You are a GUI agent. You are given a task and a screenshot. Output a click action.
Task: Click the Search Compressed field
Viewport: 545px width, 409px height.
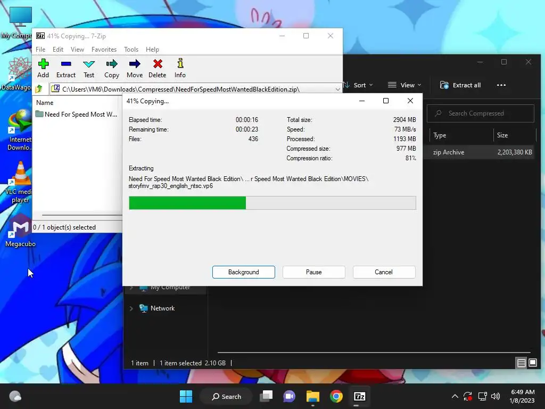[481, 113]
